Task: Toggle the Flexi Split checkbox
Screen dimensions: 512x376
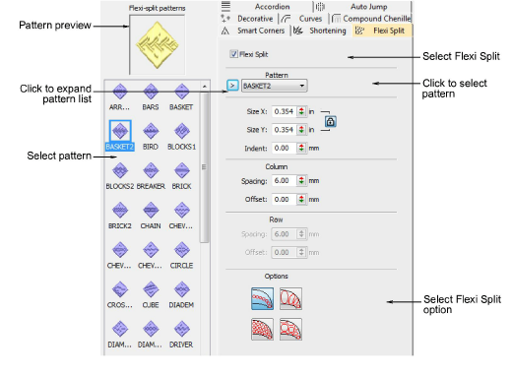Action: point(233,54)
